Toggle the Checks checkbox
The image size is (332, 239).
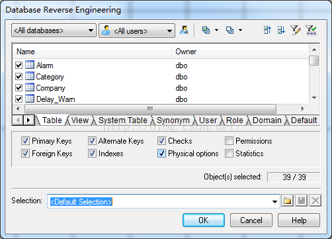point(161,141)
